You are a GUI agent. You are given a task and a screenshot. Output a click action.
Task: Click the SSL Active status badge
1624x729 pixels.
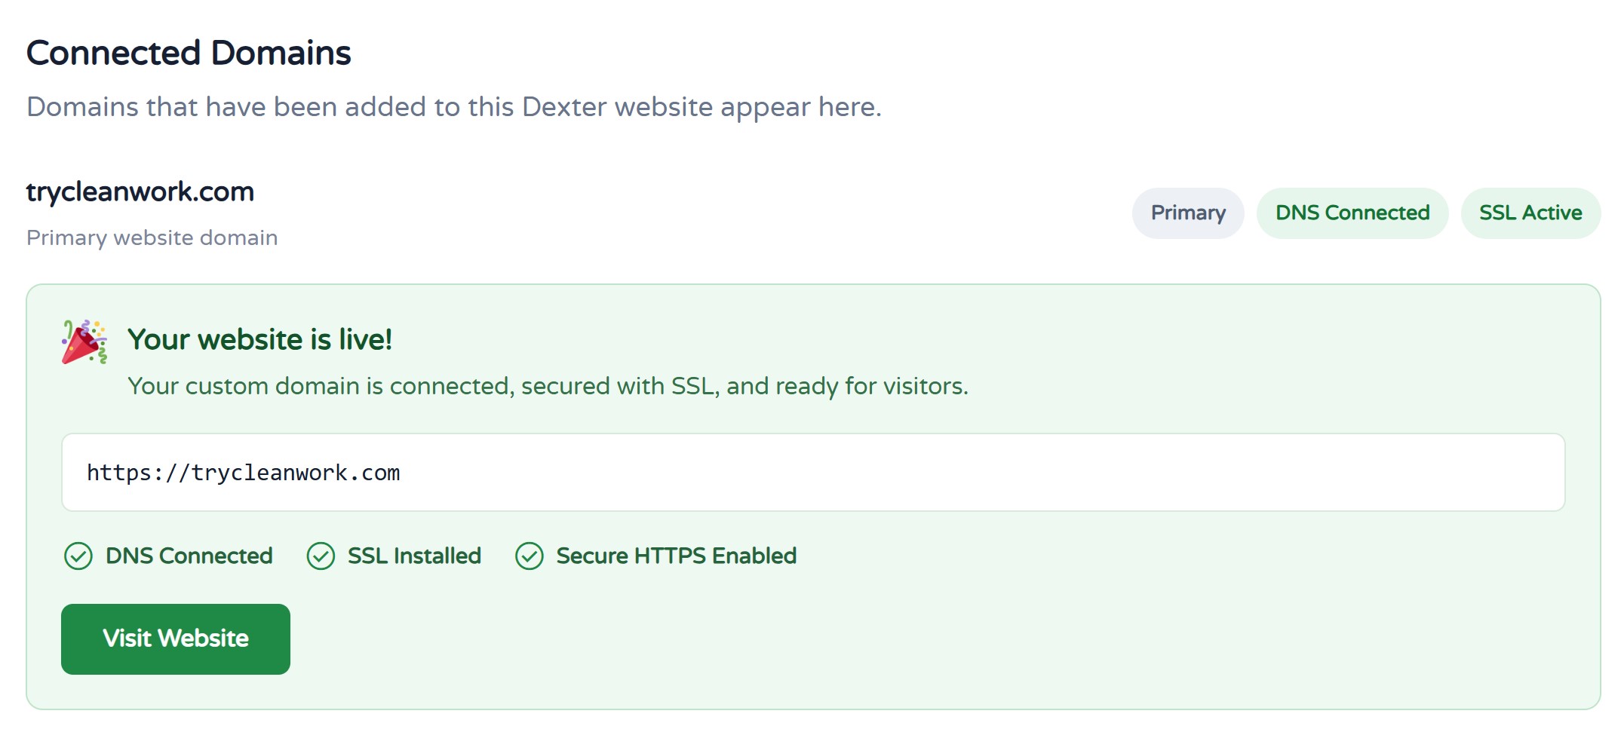[1530, 213]
